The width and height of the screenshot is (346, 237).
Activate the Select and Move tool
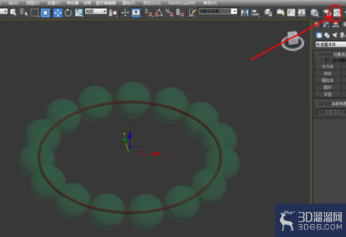(58, 13)
